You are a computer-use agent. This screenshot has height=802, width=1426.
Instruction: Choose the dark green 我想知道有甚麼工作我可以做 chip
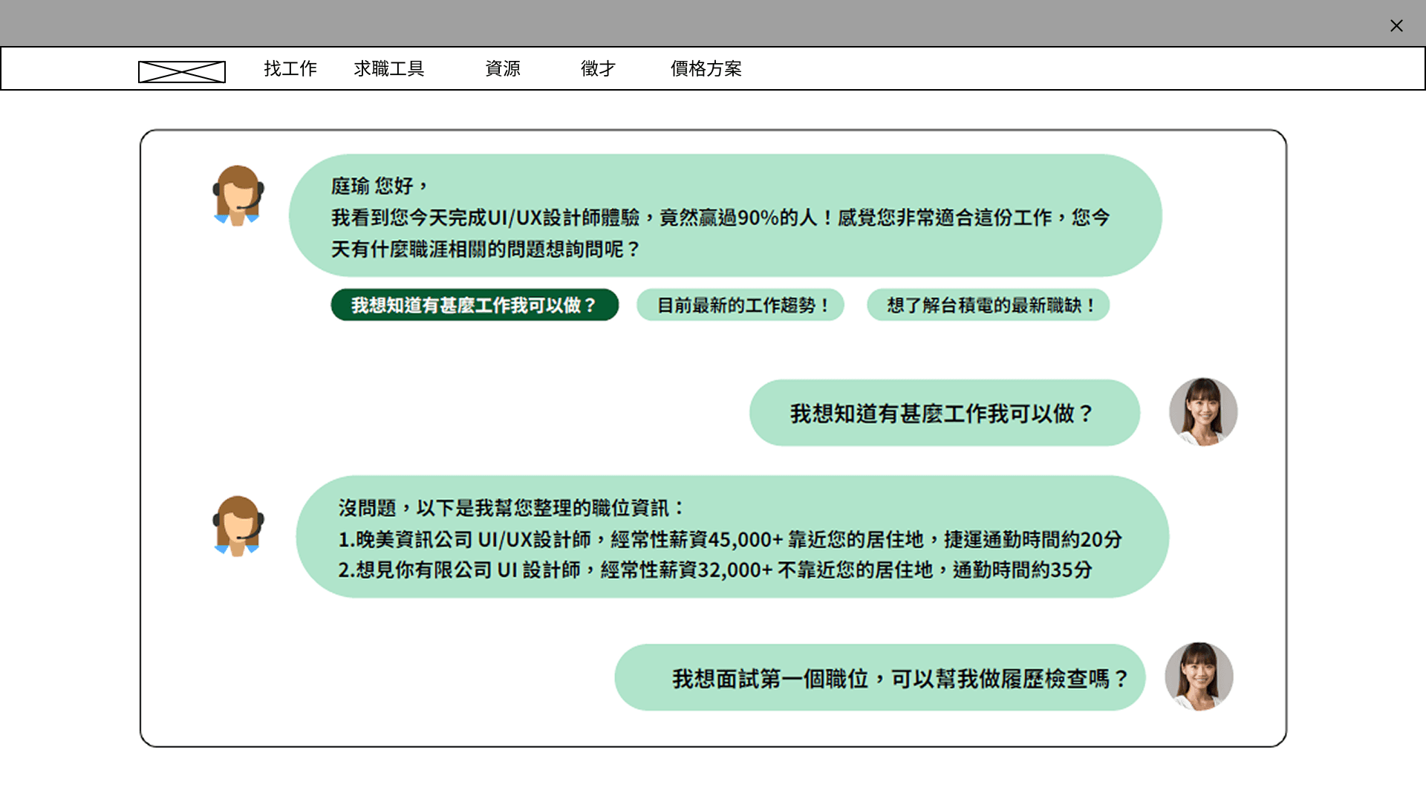click(x=475, y=305)
